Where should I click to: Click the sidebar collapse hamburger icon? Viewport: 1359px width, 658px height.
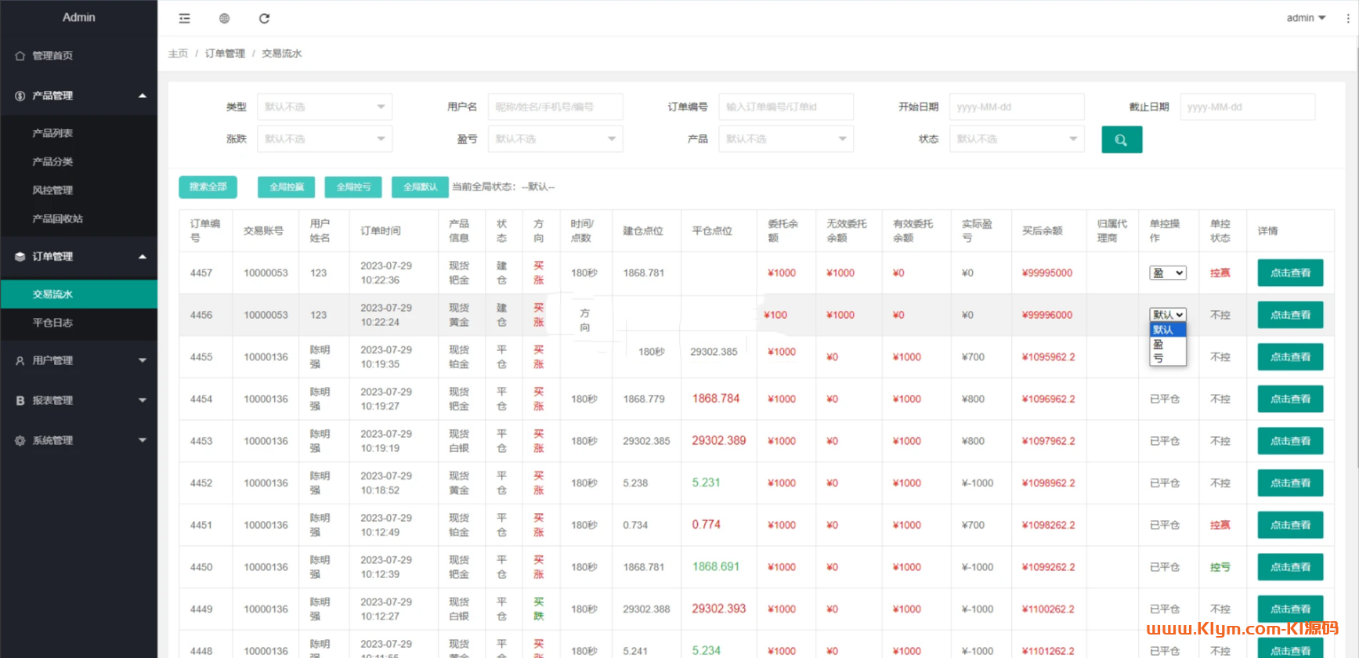[184, 18]
